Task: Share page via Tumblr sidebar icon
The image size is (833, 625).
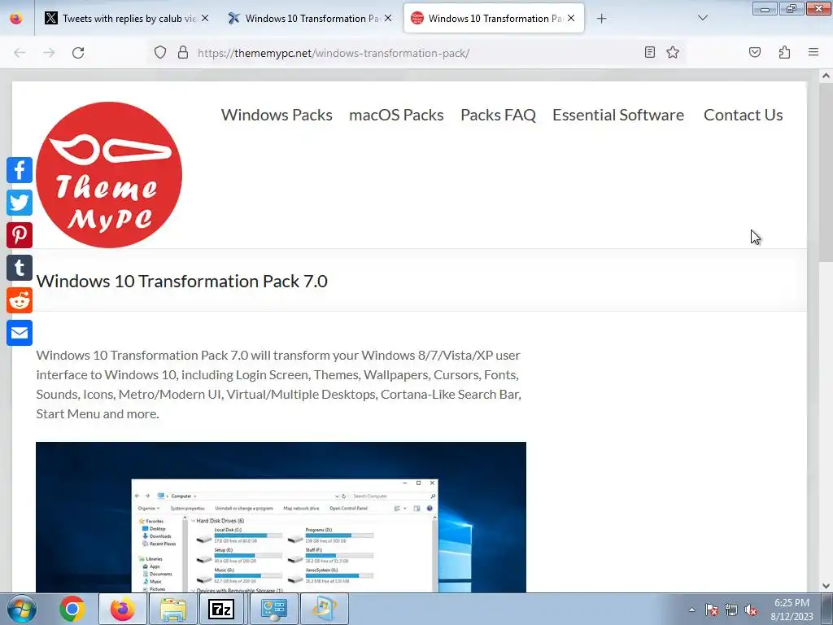Action: point(20,267)
